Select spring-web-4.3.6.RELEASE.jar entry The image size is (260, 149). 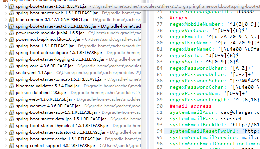44,99
